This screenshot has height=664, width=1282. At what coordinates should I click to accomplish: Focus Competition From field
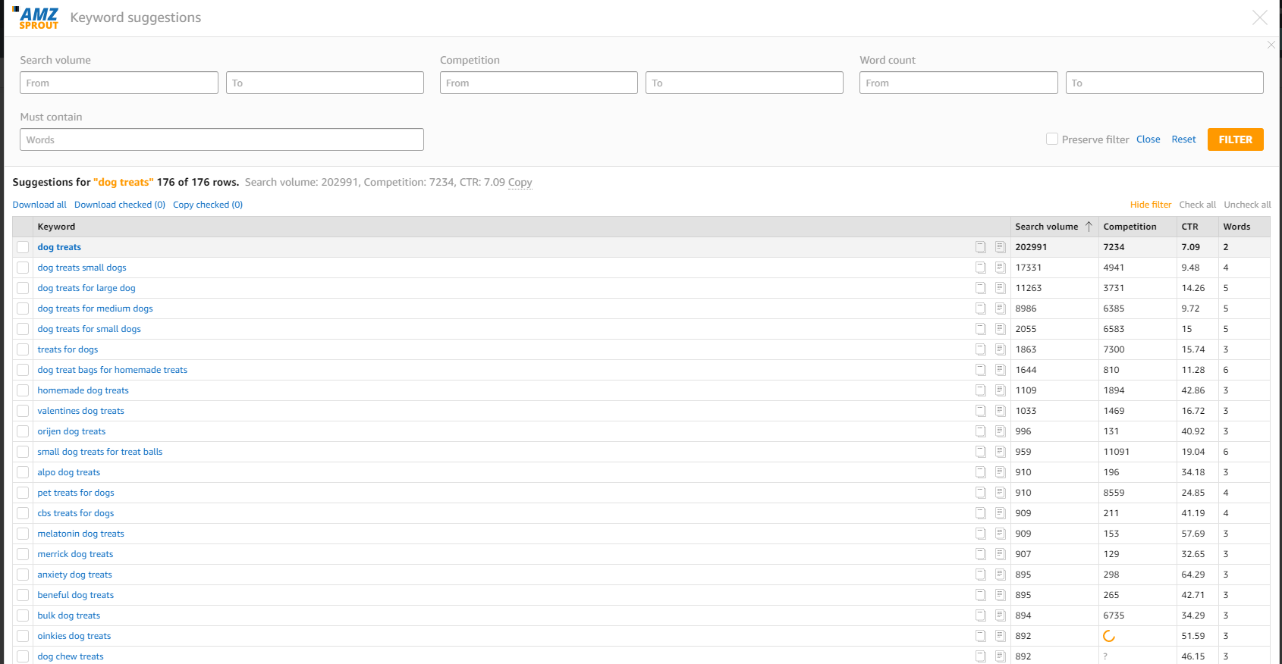[539, 83]
